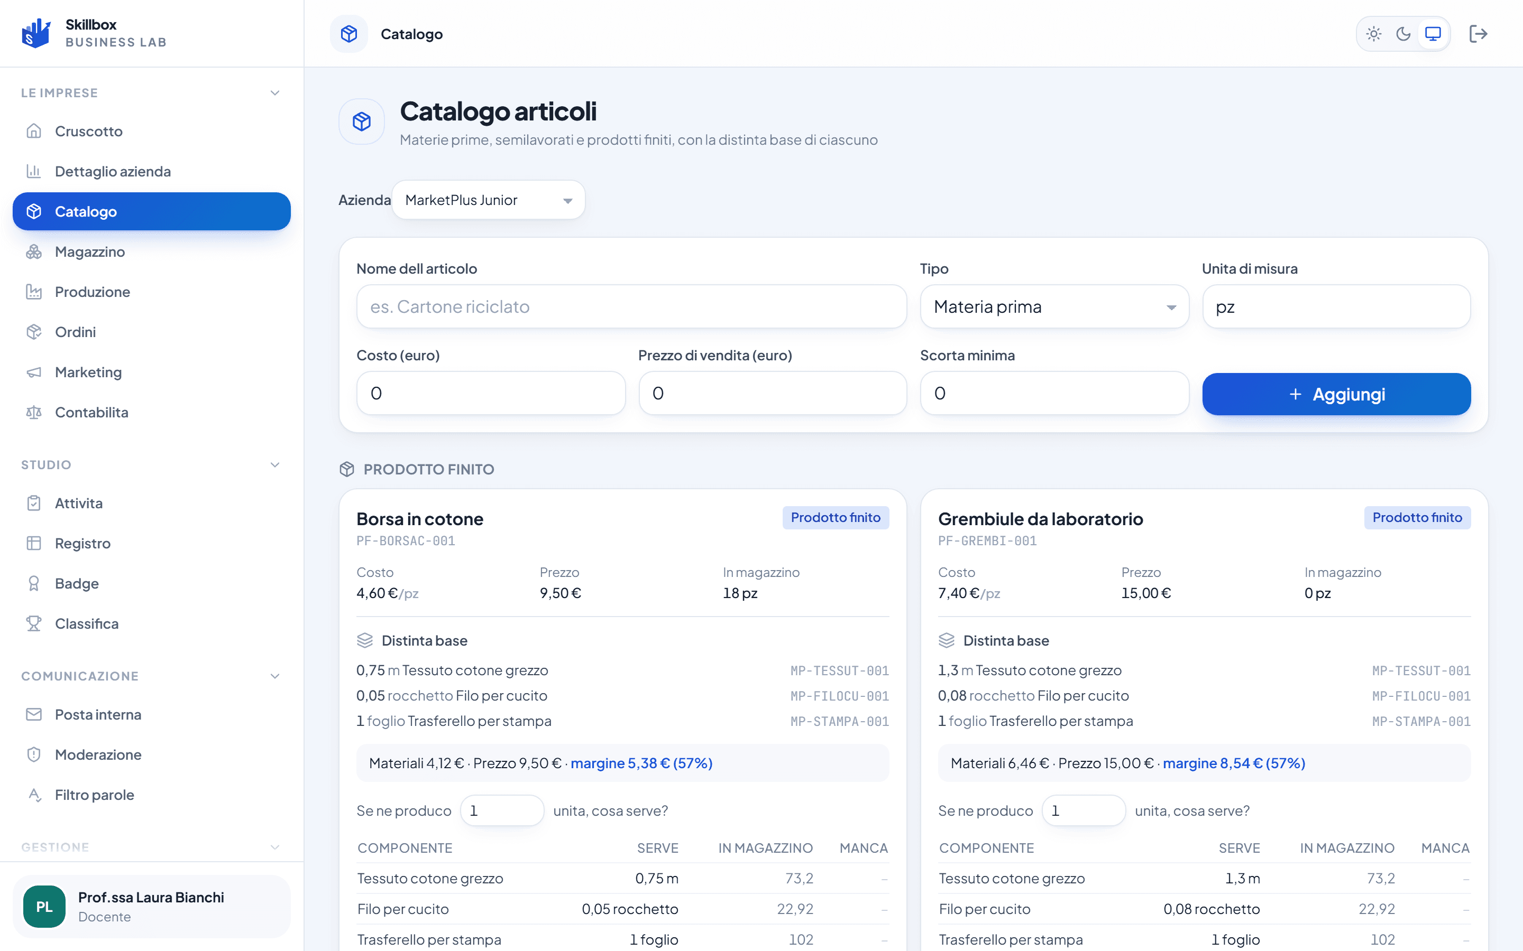Click the Catalogo cube icon in sidebar
1523x951 pixels.
pyautogui.click(x=34, y=211)
